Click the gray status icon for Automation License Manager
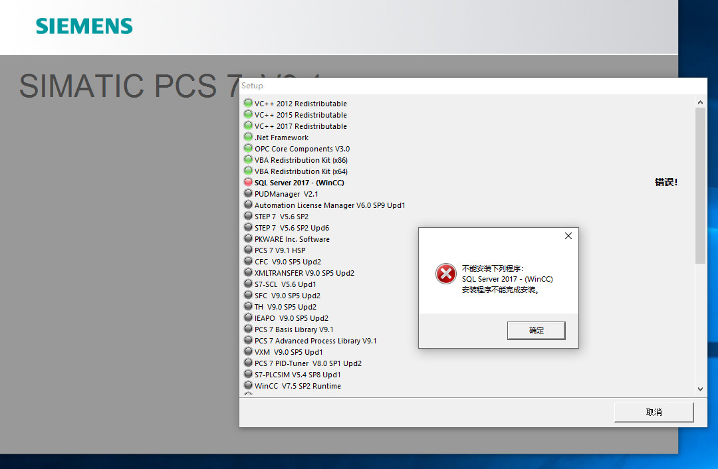The width and height of the screenshot is (718, 469). pos(248,204)
